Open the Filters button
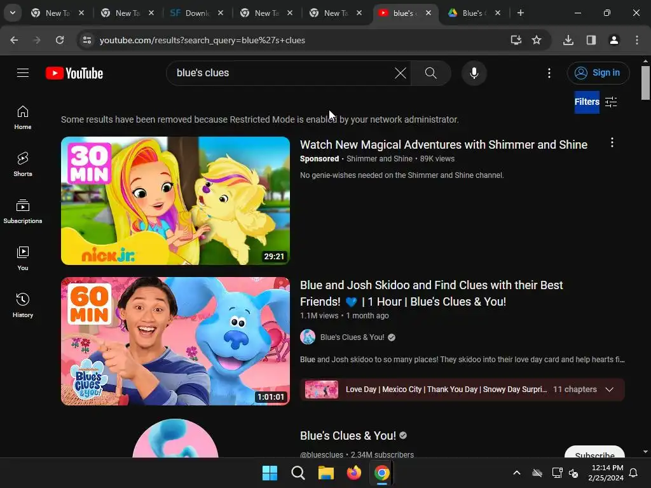This screenshot has width=651, height=488. (596, 102)
